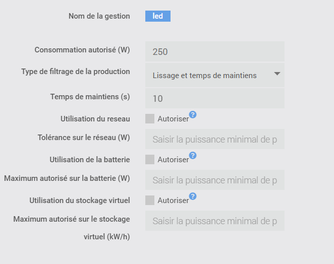The width and height of the screenshot is (334, 264).
Task: Click the 'Nom de la gestion' label
Action: 99,16
